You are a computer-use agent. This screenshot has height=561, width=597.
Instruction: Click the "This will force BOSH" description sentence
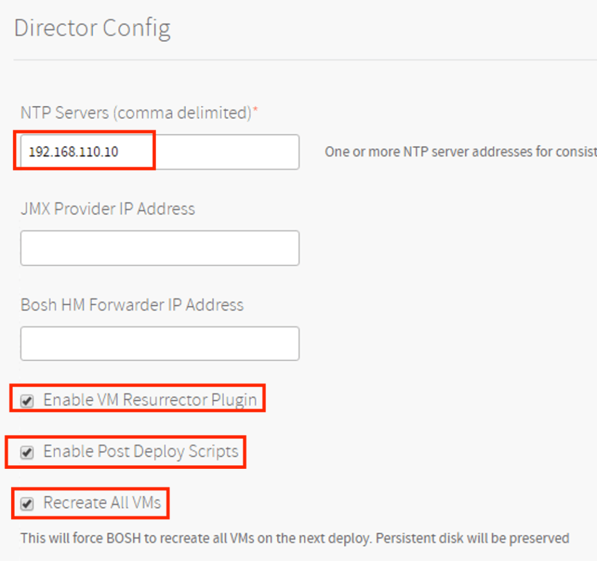pos(195,538)
